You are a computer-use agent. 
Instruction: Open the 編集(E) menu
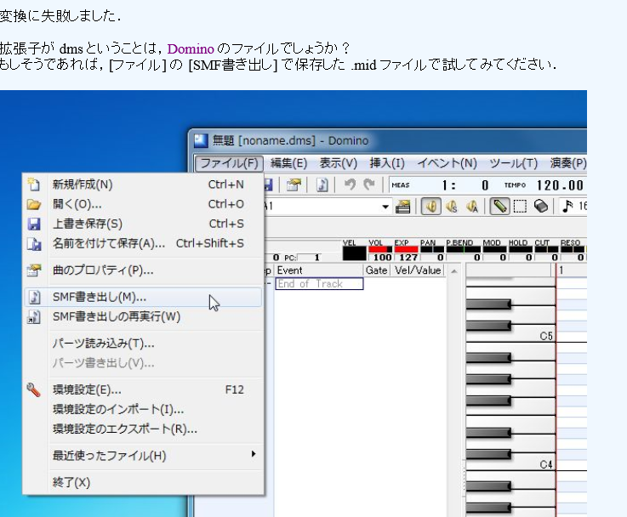tap(288, 163)
